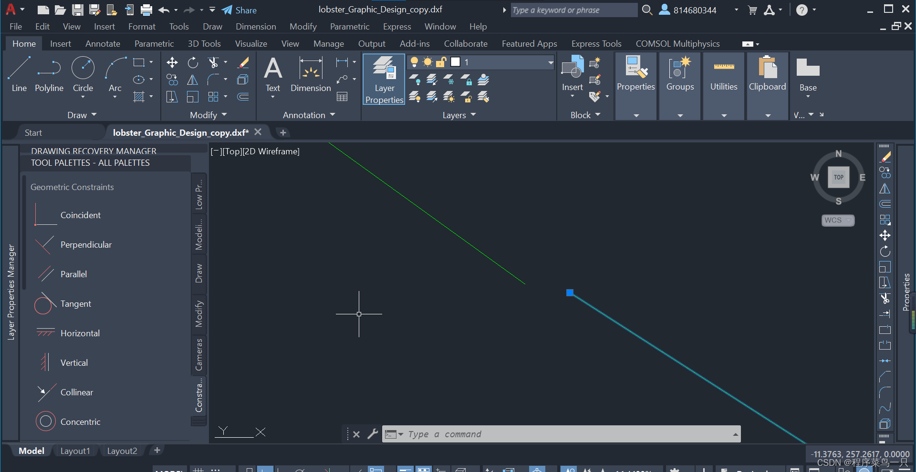Click the blue grip on the selected line

click(570, 292)
